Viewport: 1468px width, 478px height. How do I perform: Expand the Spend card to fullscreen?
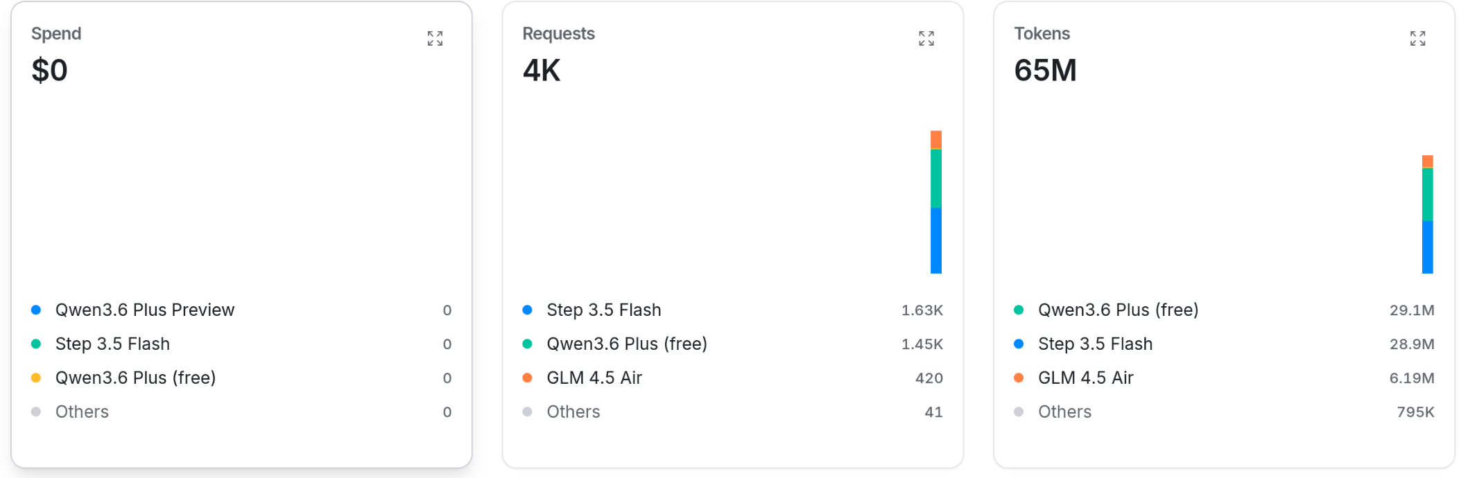(x=435, y=38)
